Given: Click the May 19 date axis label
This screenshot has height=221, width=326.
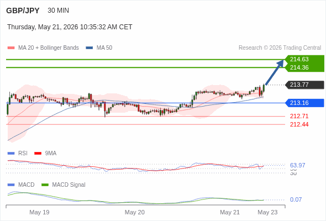Looking at the screenshot, I should (x=39, y=212).
